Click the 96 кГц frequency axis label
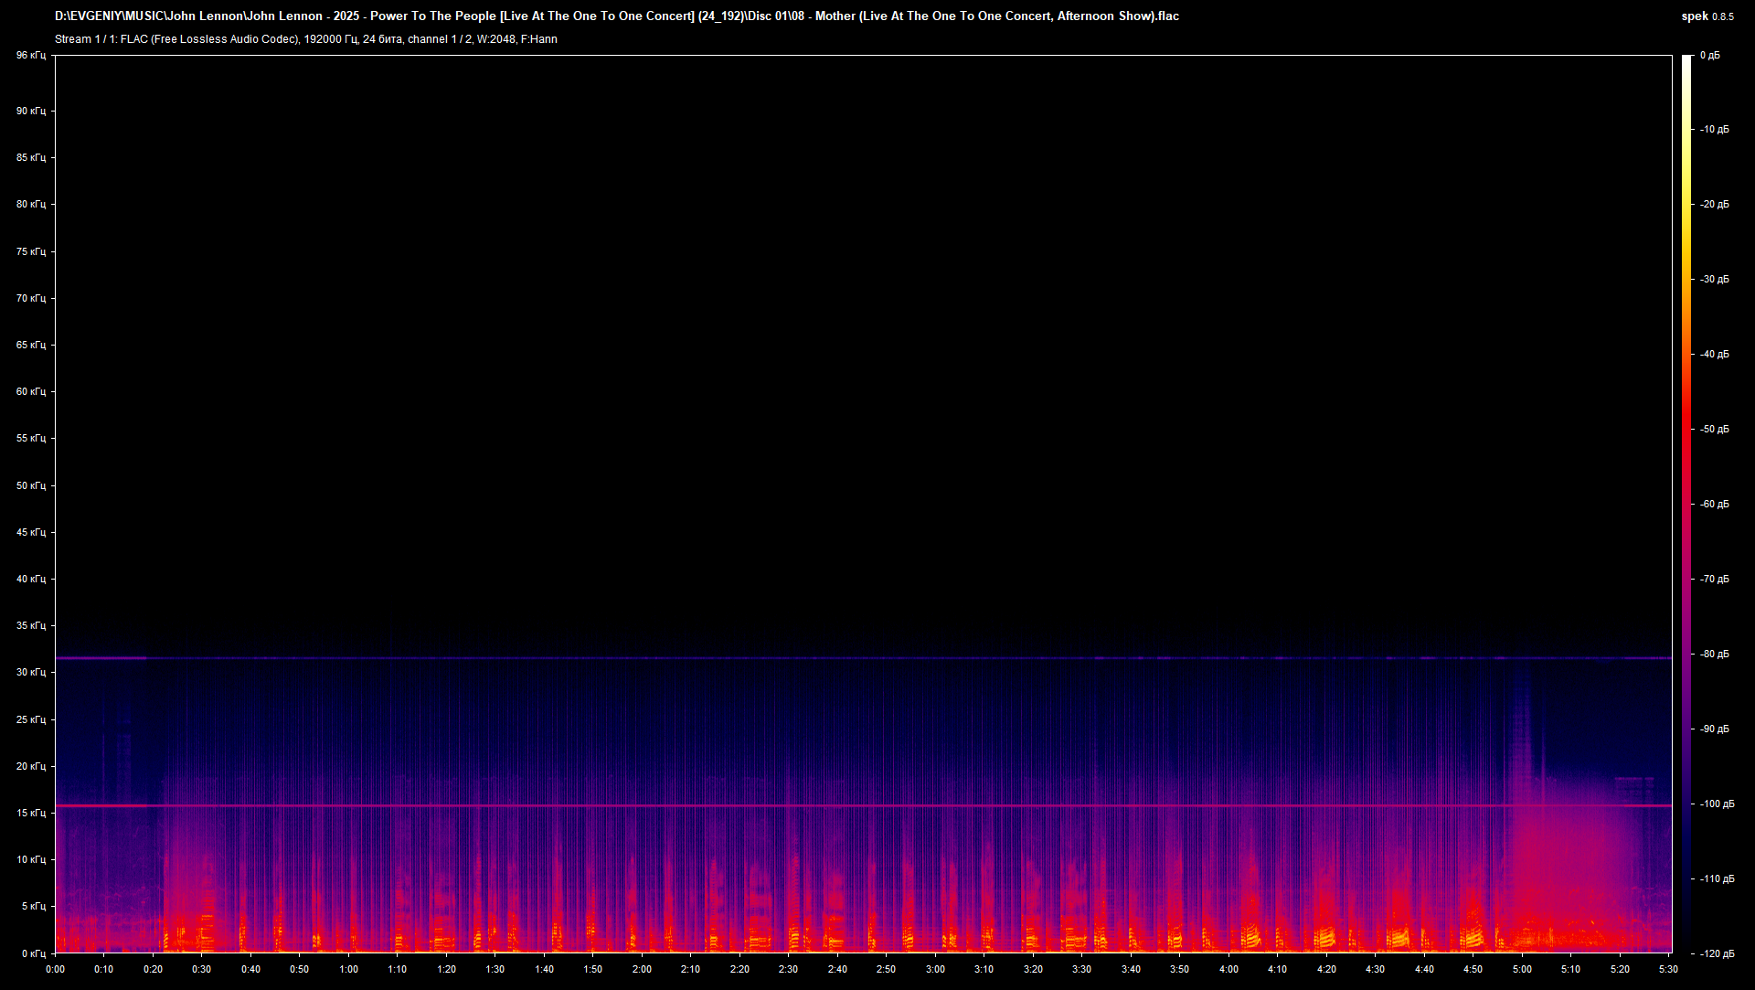The width and height of the screenshot is (1755, 990). [30, 55]
